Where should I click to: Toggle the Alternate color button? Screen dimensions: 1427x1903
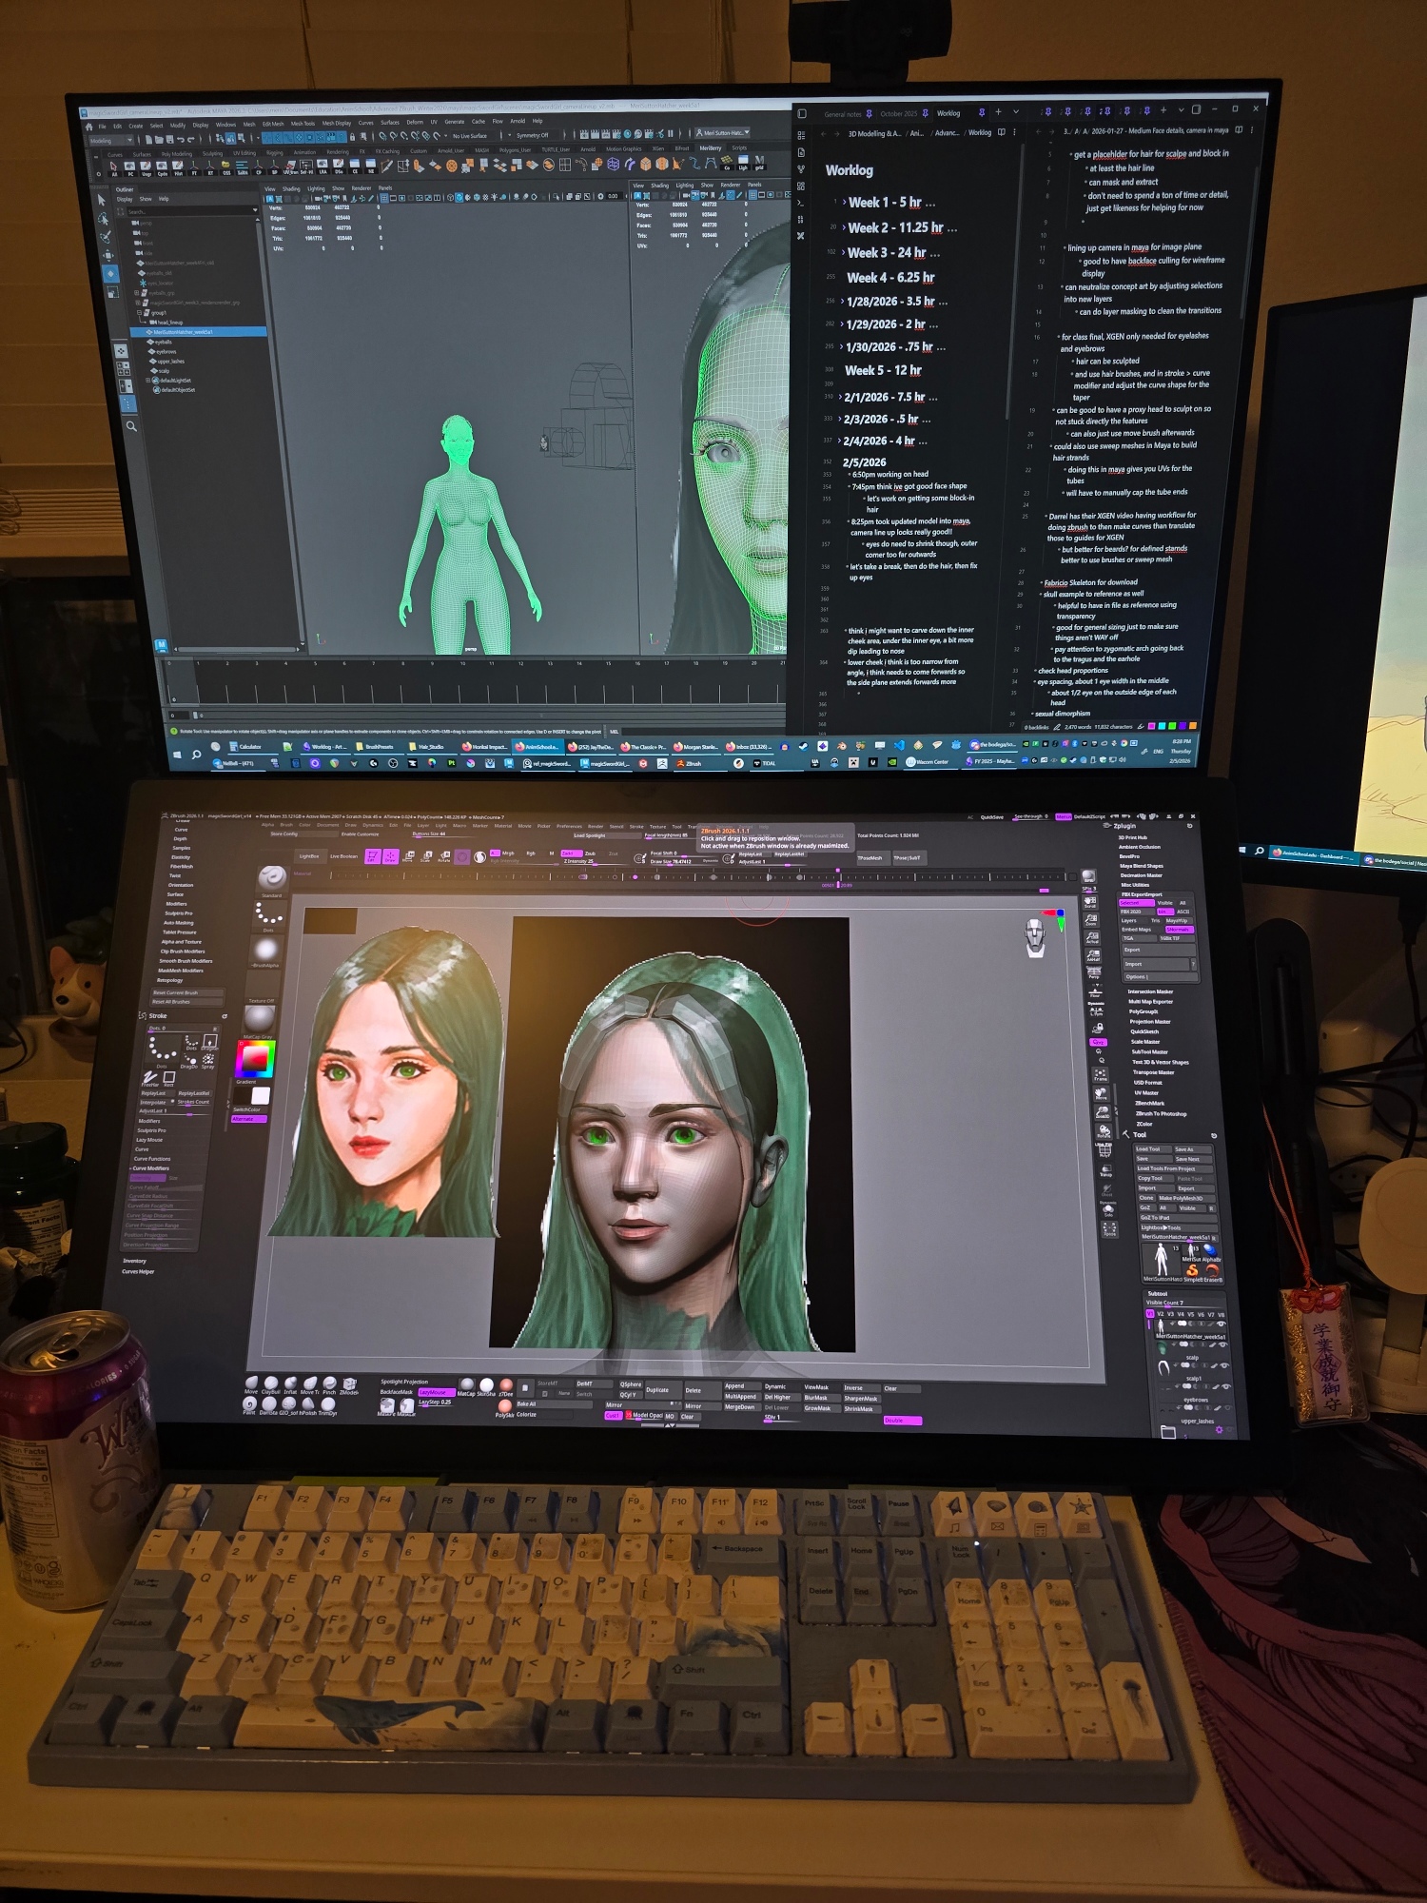(249, 1119)
